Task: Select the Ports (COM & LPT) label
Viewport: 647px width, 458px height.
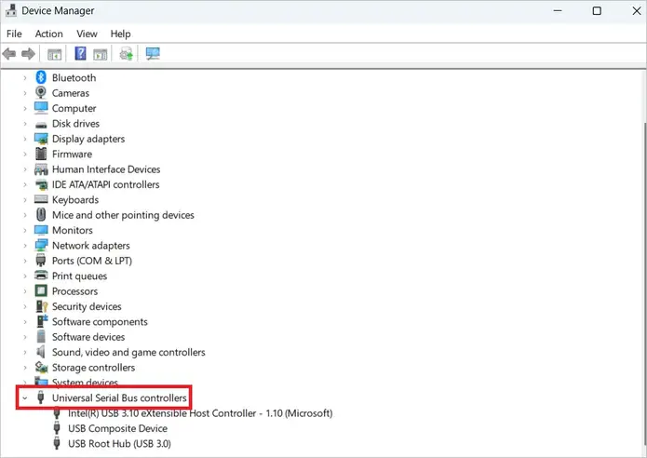Action: [91, 261]
